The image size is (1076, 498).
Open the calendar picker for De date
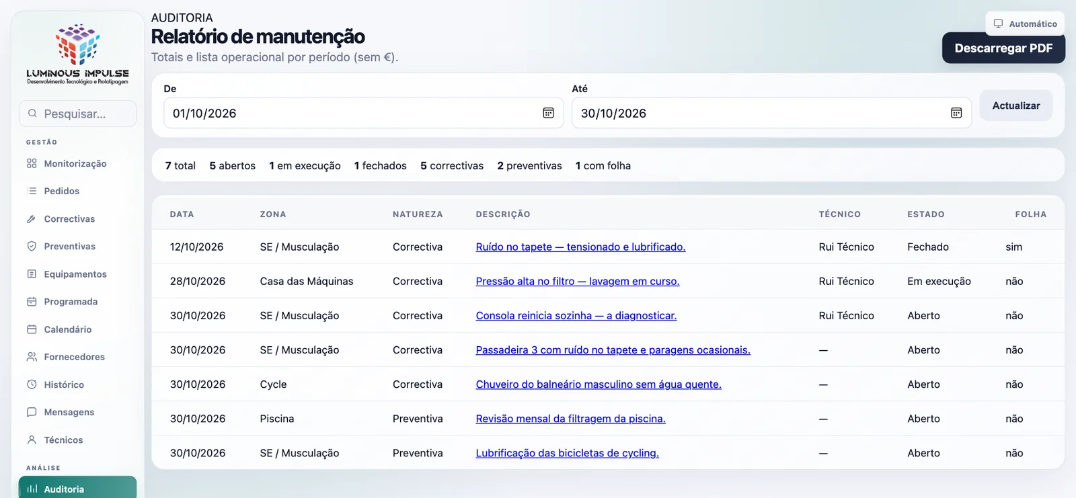click(548, 113)
